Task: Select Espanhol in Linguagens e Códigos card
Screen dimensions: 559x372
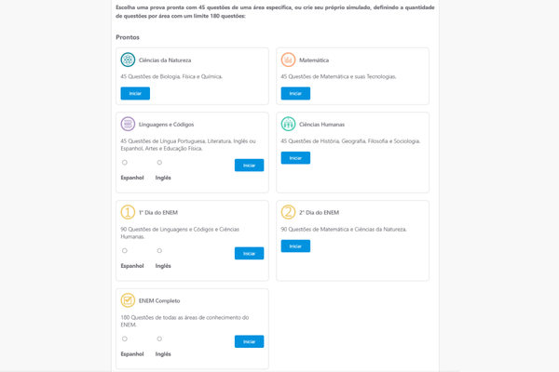Action: (125, 163)
